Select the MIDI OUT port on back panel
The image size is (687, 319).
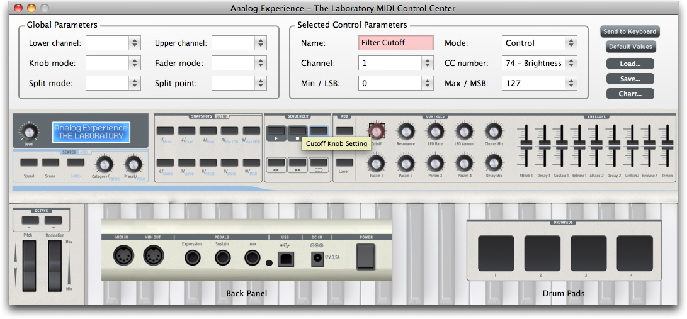pos(154,255)
